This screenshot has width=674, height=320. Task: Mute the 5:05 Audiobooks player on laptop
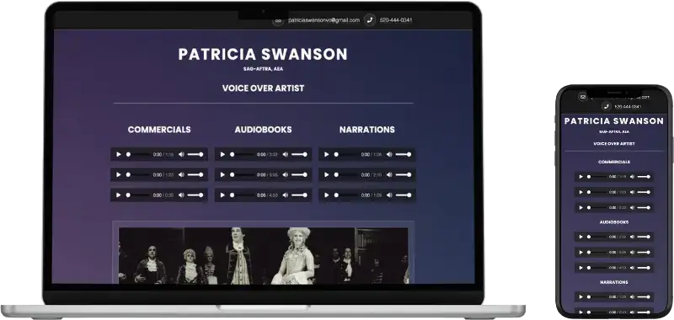pos(285,175)
